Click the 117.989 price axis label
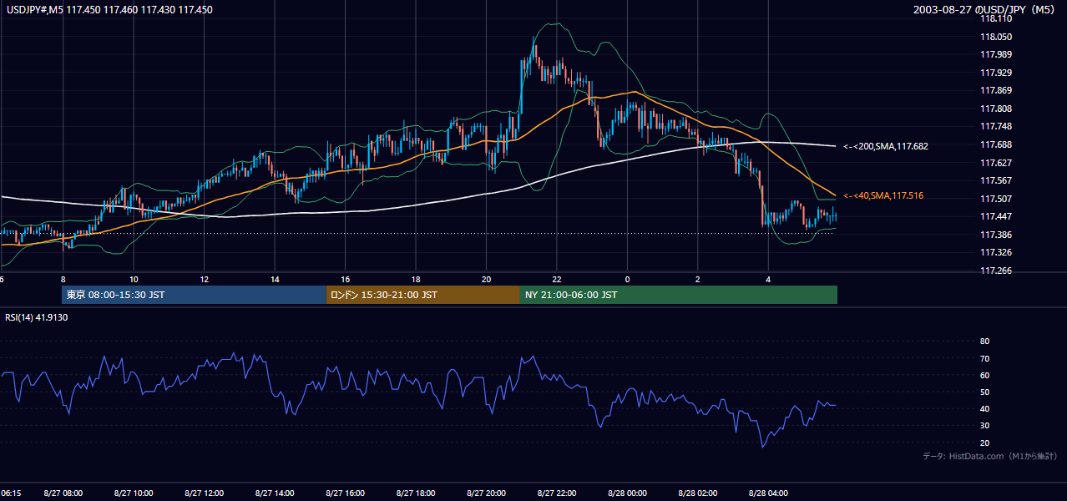The width and height of the screenshot is (1067, 501). (995, 55)
